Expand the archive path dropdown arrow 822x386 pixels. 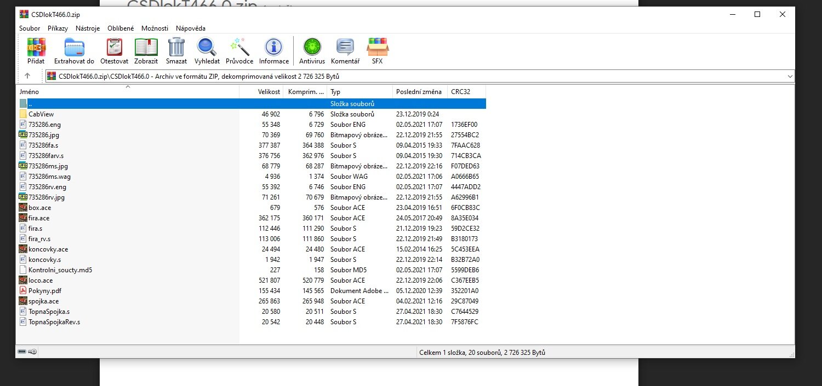790,77
